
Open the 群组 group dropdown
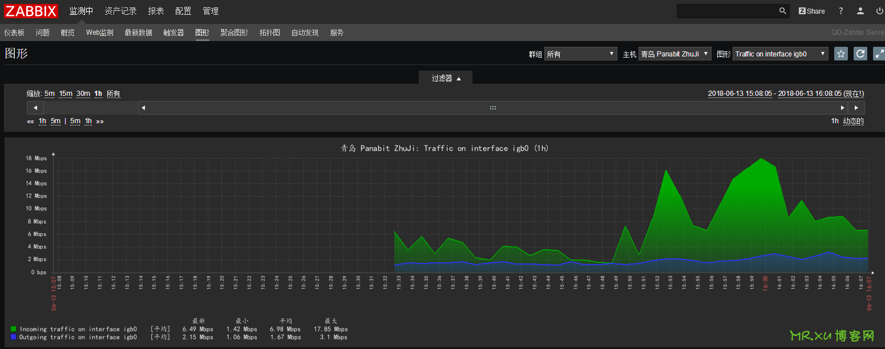(580, 54)
